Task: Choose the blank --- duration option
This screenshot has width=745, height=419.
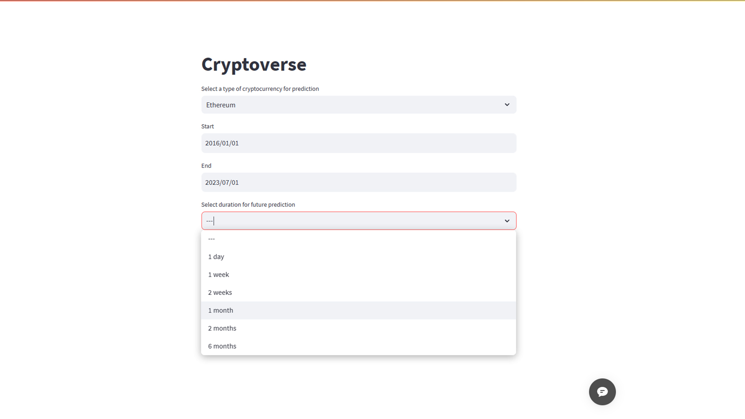Action: [211, 239]
